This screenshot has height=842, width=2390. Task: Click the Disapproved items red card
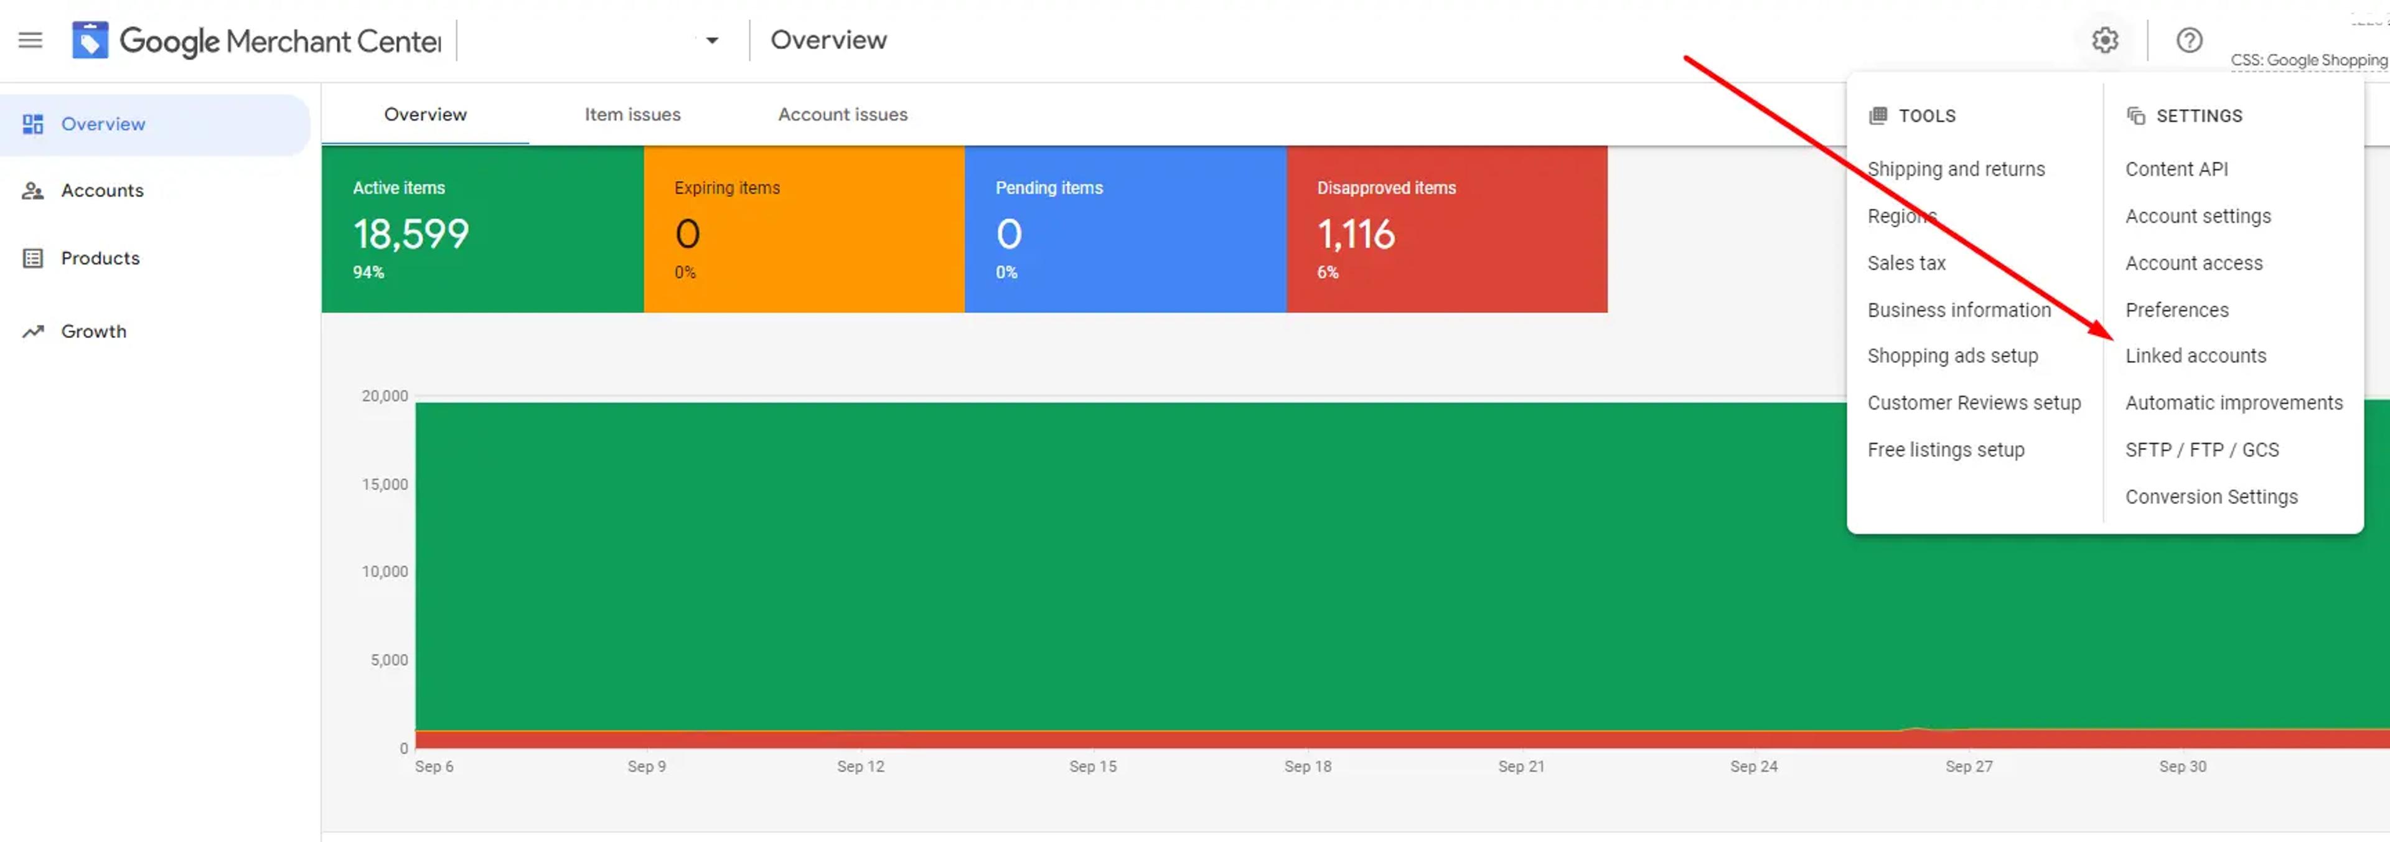pyautogui.click(x=1446, y=229)
